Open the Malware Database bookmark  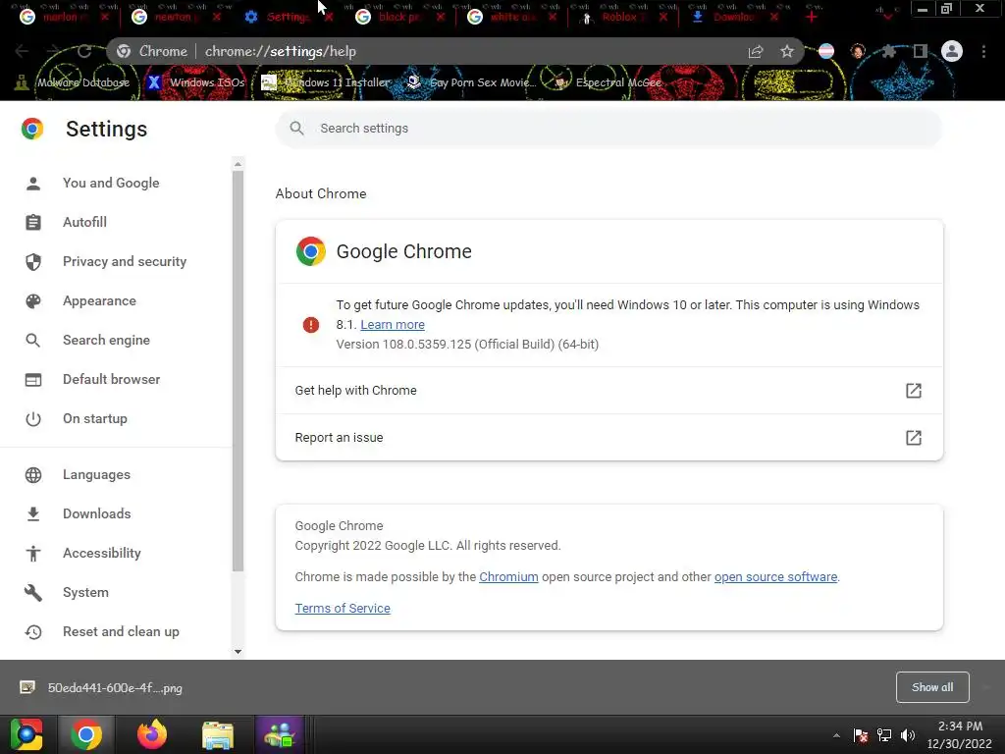(72, 82)
